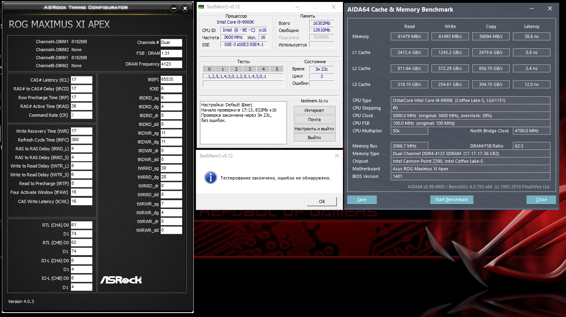Click the tREFI field showing 65535
The image size is (566, 317).
tap(171, 80)
